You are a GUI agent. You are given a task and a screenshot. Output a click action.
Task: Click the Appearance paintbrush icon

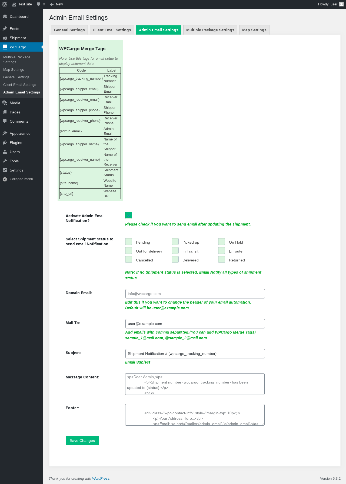pos(5,133)
